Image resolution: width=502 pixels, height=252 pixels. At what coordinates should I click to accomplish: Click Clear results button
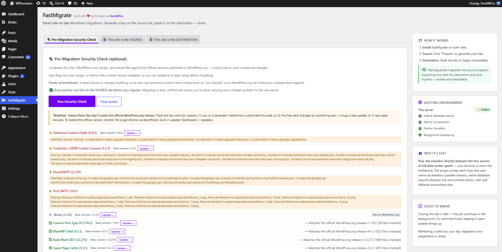pos(109,101)
